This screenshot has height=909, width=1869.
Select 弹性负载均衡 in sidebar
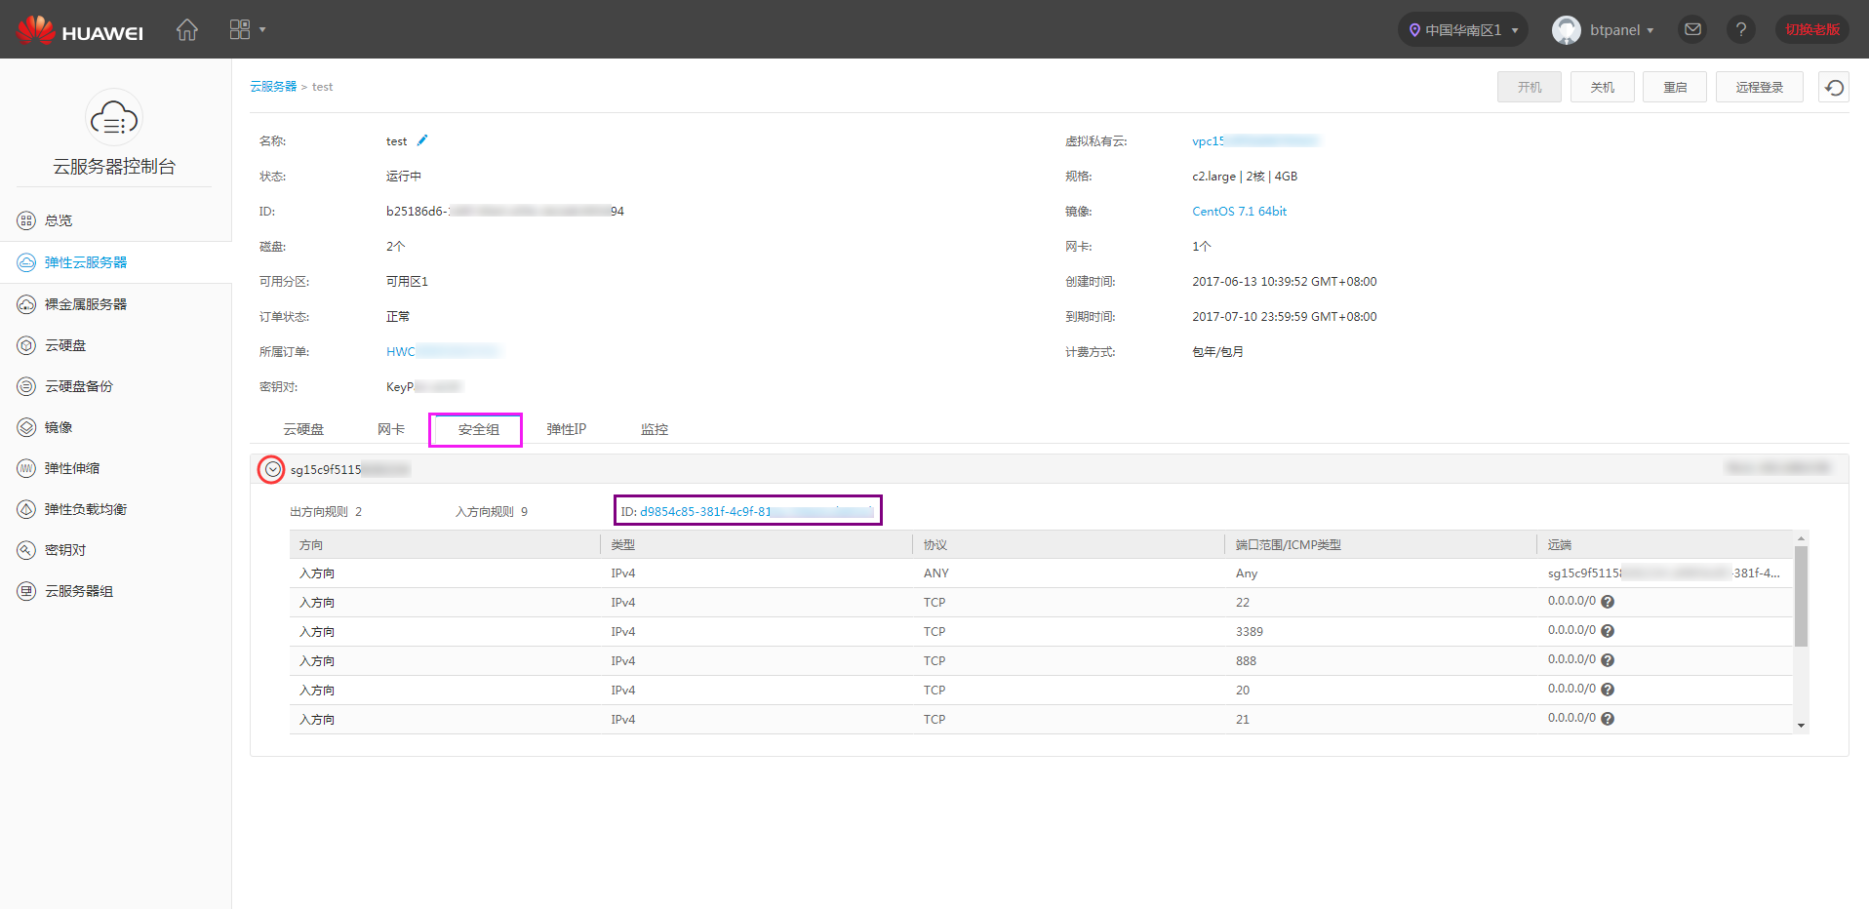(86, 509)
